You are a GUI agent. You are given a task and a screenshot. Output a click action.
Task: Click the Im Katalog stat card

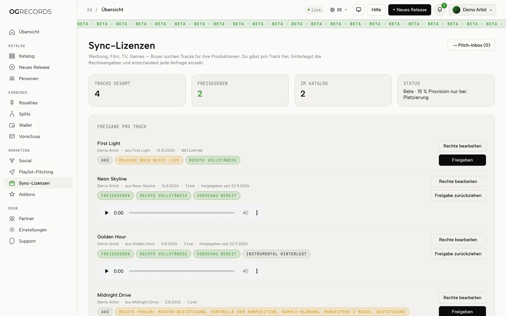pyautogui.click(x=343, y=90)
